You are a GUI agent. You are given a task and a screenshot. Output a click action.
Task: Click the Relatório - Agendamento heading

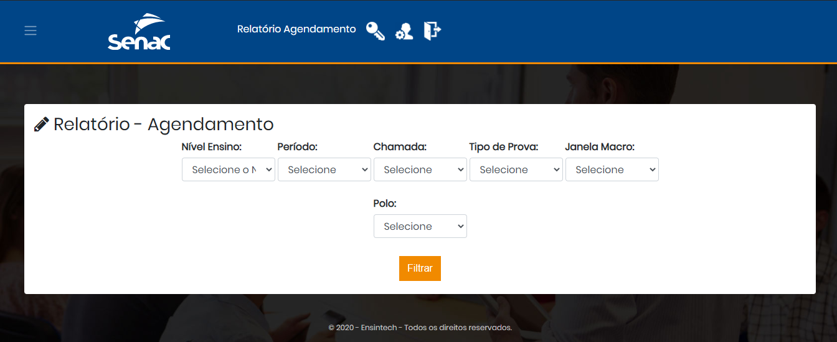pos(164,124)
